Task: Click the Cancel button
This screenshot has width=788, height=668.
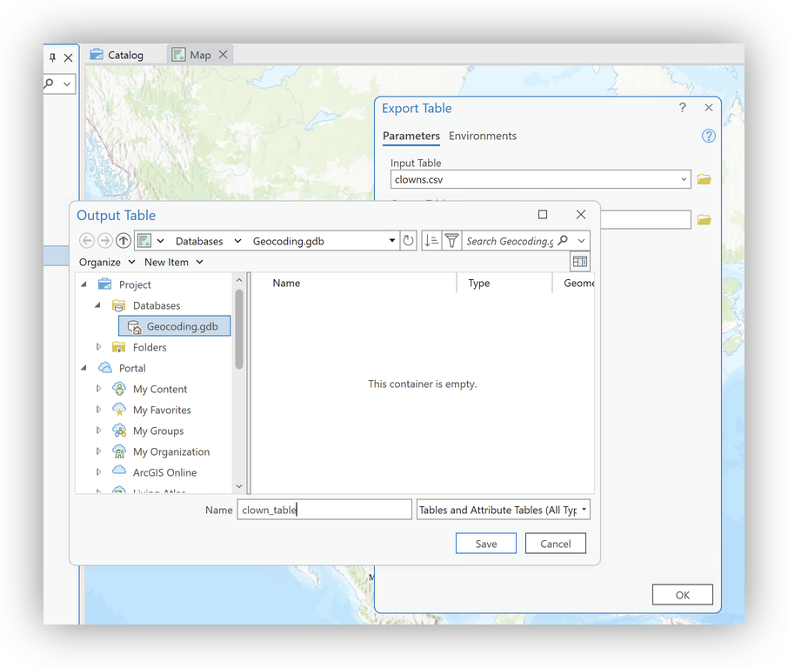Action: pyautogui.click(x=556, y=544)
